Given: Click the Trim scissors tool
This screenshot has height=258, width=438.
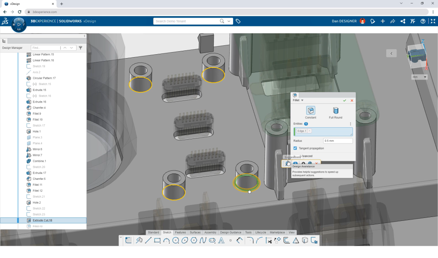Looking at the screenshot, I should point(269,240).
